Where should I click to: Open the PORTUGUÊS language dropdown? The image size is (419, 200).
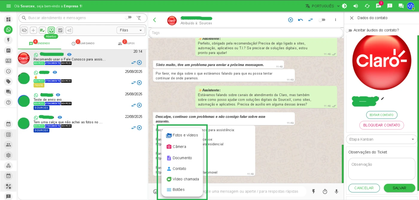point(323,6)
